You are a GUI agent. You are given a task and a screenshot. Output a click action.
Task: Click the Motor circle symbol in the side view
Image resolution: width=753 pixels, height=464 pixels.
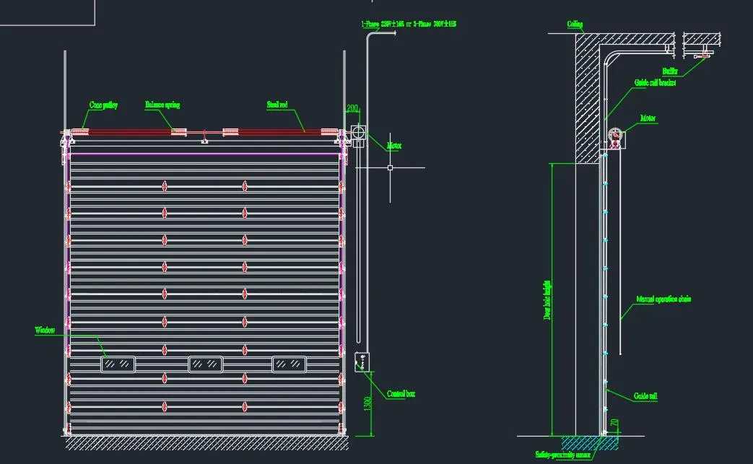click(x=614, y=133)
